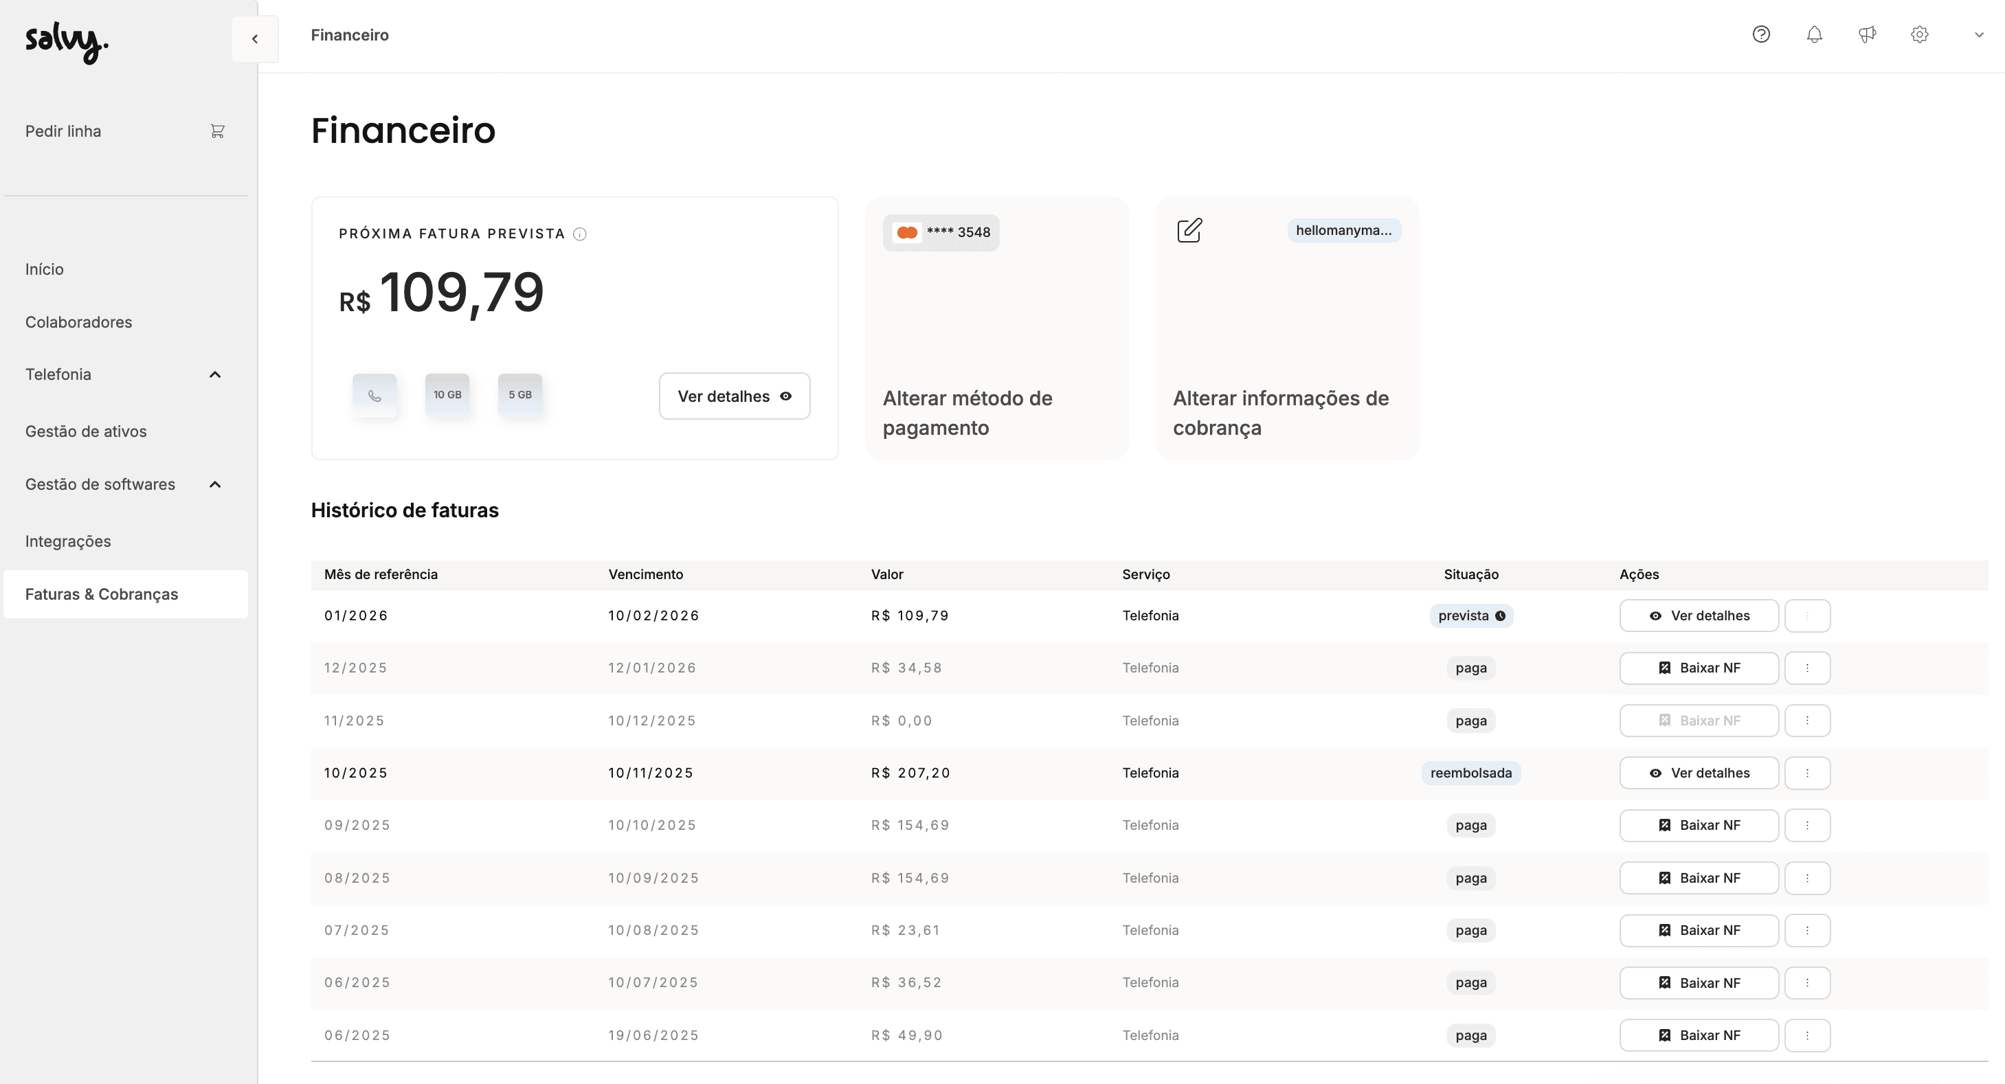Click Ver detalhes in next invoice card

point(734,396)
